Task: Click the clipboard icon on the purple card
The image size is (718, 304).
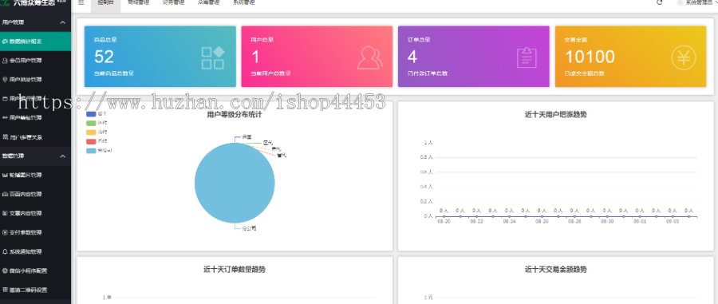Action: pos(527,57)
